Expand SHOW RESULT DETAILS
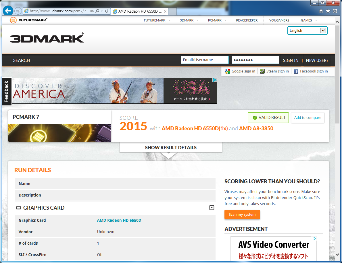The image size is (342, 263). pos(171,148)
